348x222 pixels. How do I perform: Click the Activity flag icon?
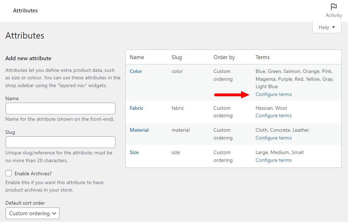(333, 7)
